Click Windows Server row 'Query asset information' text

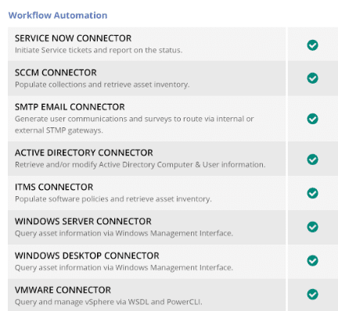click(124, 234)
